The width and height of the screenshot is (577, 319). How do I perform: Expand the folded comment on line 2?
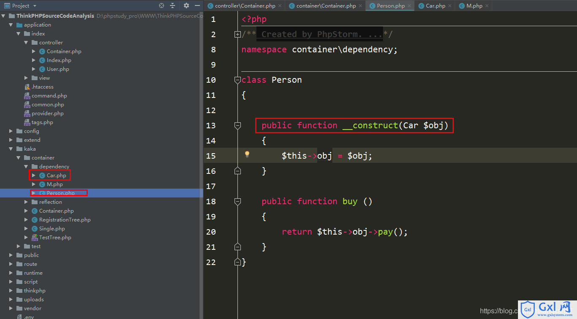pos(237,35)
